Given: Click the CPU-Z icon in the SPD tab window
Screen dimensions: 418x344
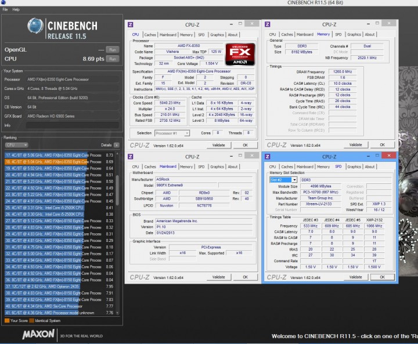Looking at the screenshot, I should [268, 157].
